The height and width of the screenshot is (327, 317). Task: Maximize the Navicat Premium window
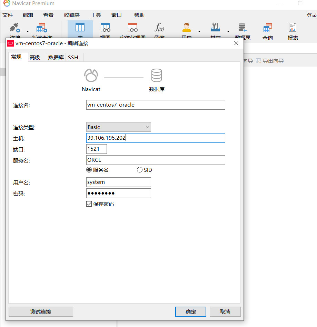pyautogui.click(x=300, y=3)
